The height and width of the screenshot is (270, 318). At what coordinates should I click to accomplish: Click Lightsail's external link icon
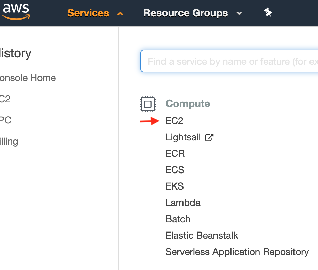click(209, 137)
